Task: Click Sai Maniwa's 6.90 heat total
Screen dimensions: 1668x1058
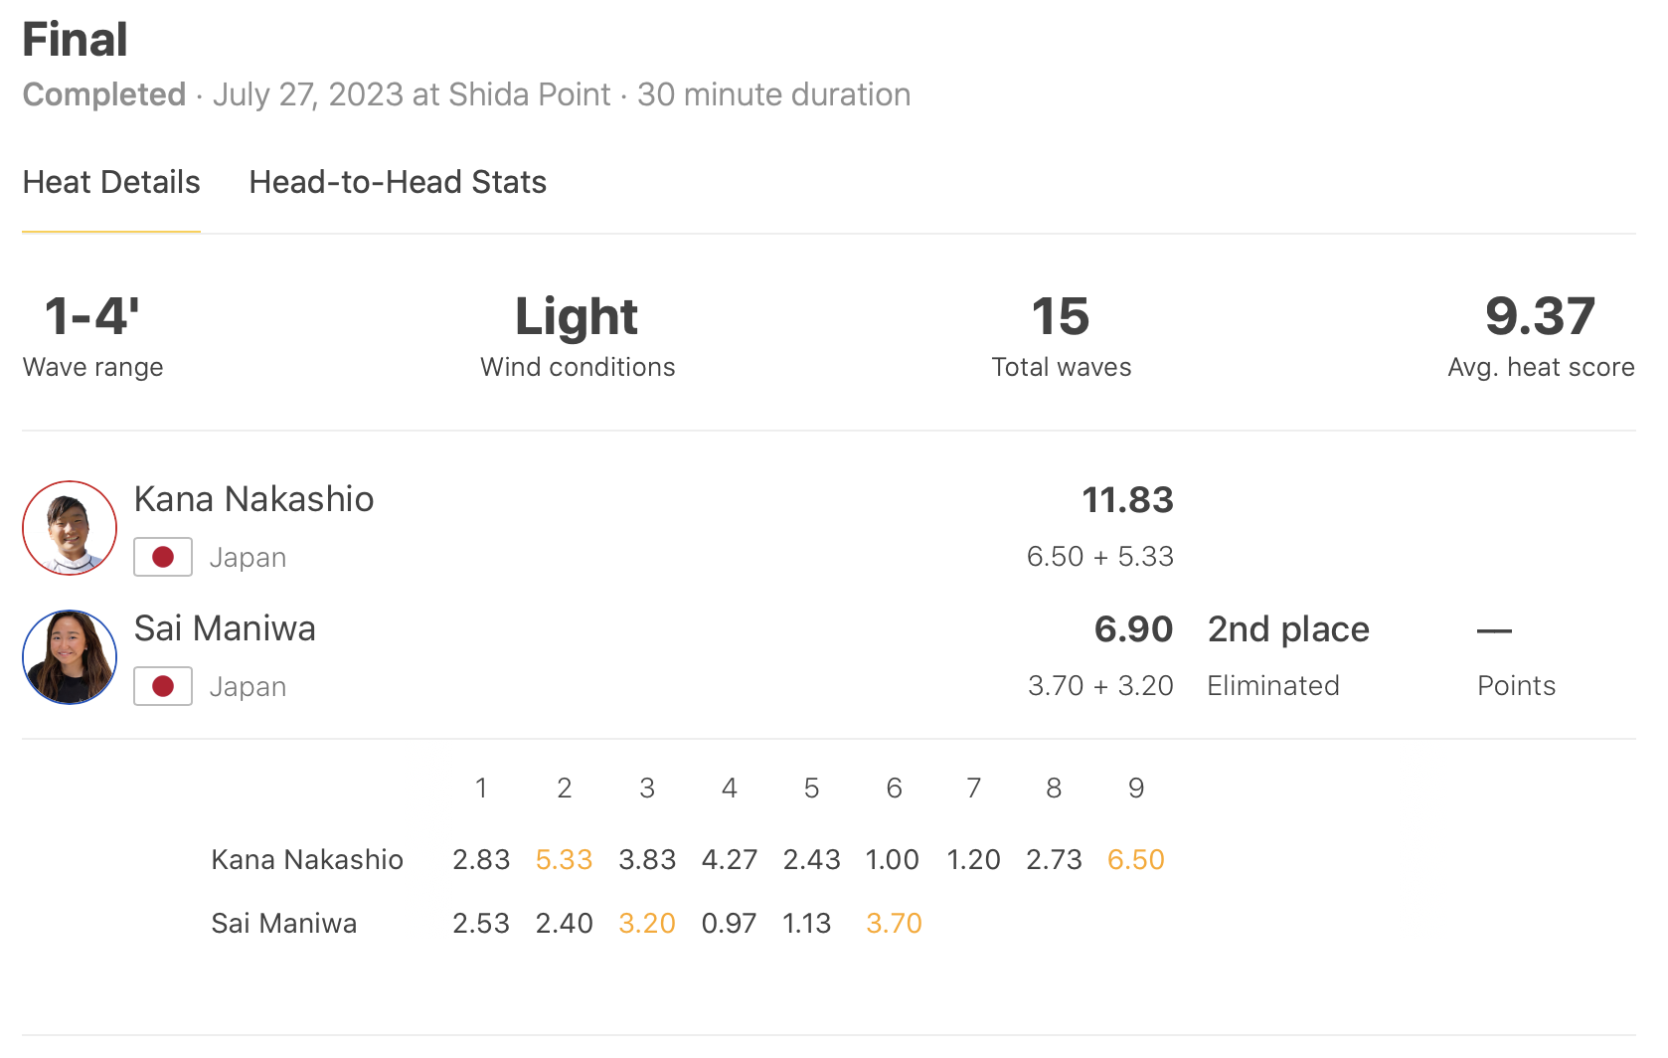Action: 1133,629
